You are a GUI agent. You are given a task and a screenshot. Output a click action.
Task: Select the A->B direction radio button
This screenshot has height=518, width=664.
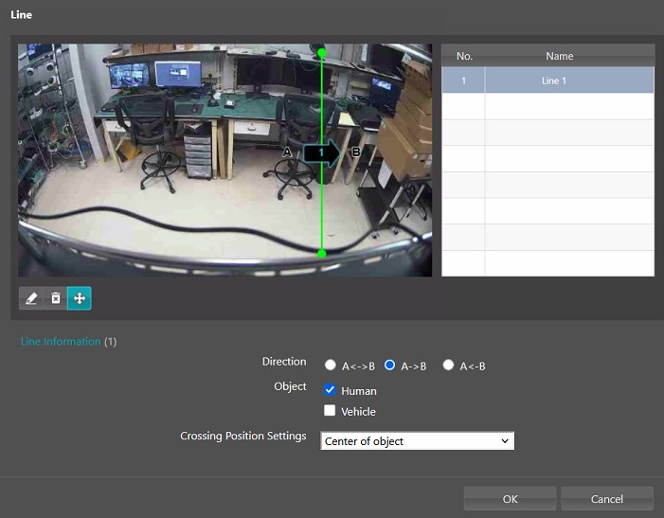(389, 365)
